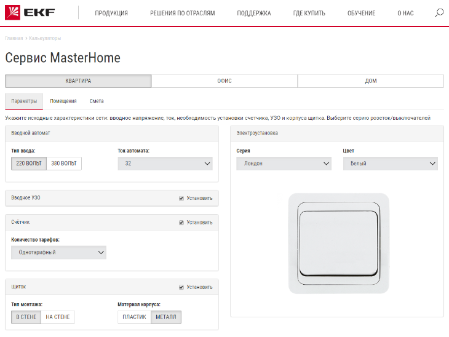
Task: Click the white switch preview image
Action: coord(338,244)
